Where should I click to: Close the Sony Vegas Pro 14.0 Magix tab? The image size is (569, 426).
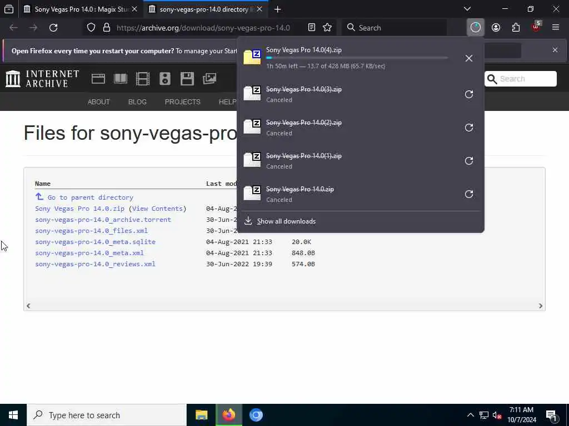click(x=134, y=9)
